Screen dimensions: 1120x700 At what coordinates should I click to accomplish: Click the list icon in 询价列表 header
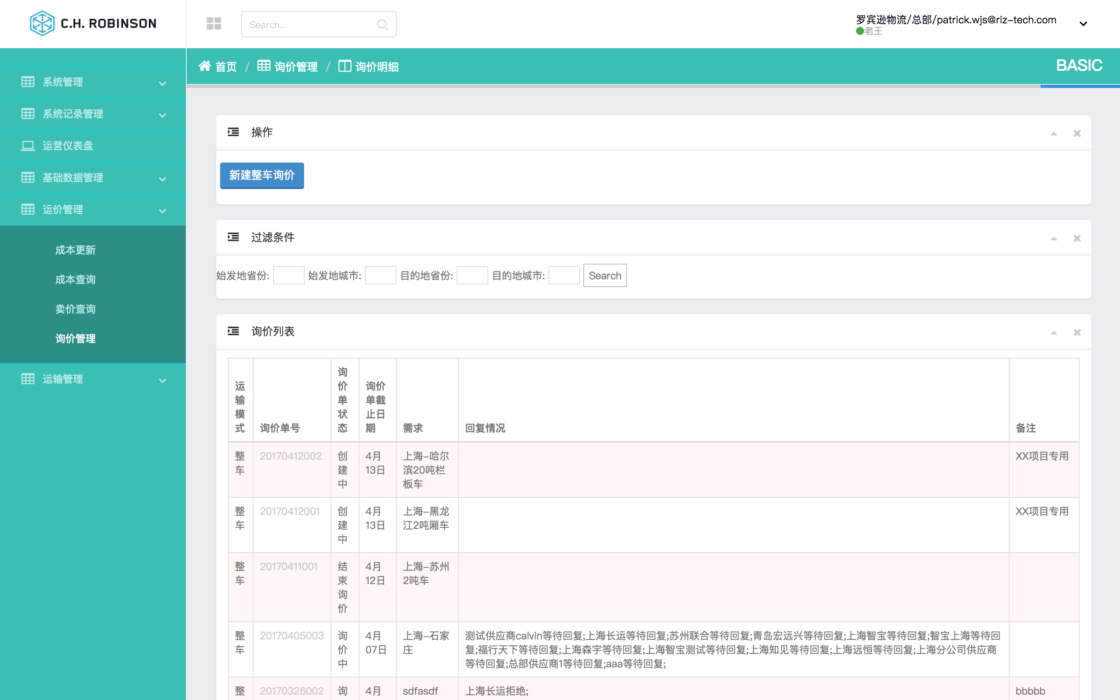(x=233, y=331)
